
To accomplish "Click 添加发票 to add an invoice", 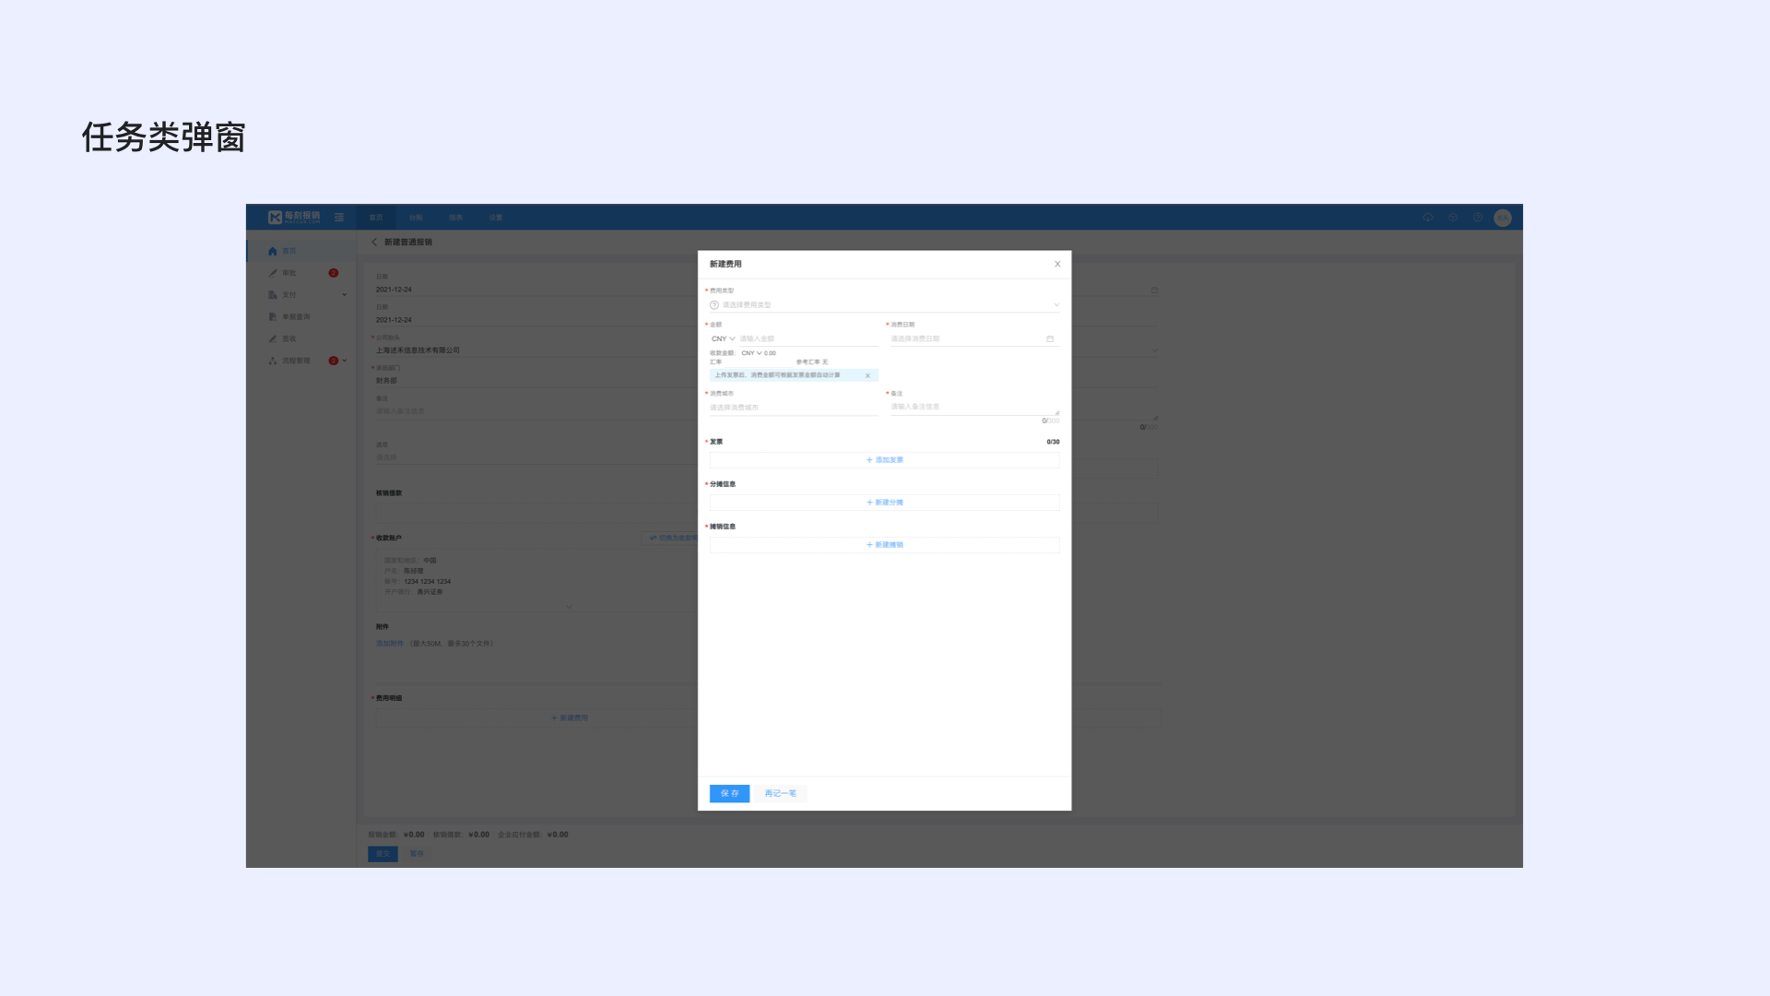I will [x=884, y=460].
